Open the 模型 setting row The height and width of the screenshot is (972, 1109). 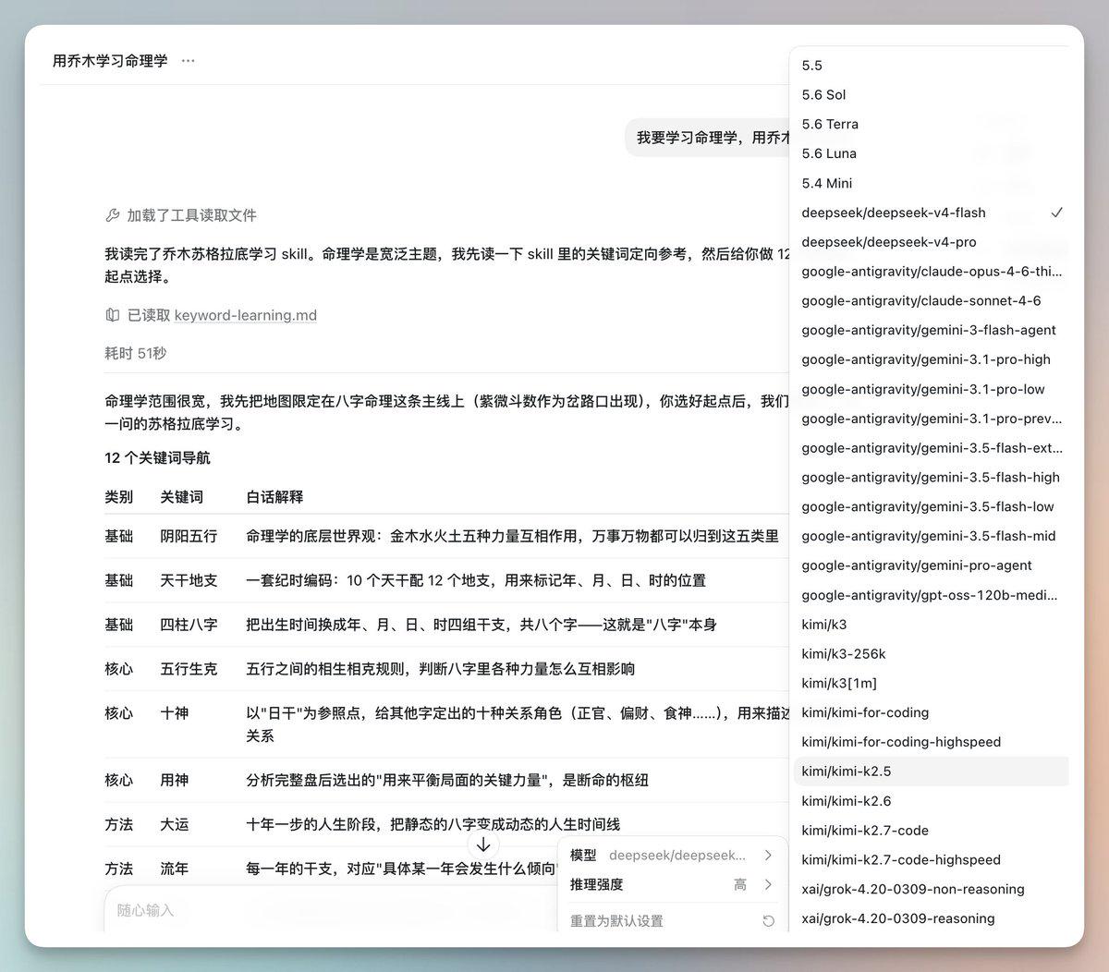tap(672, 856)
